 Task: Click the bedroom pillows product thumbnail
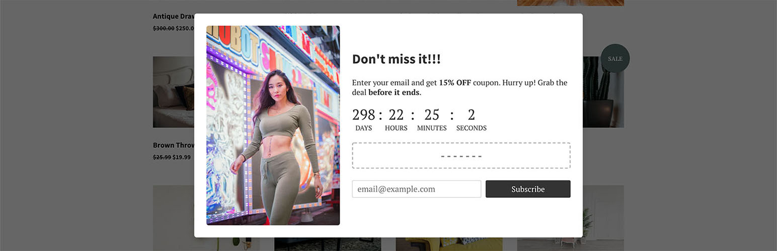[x=174, y=92]
